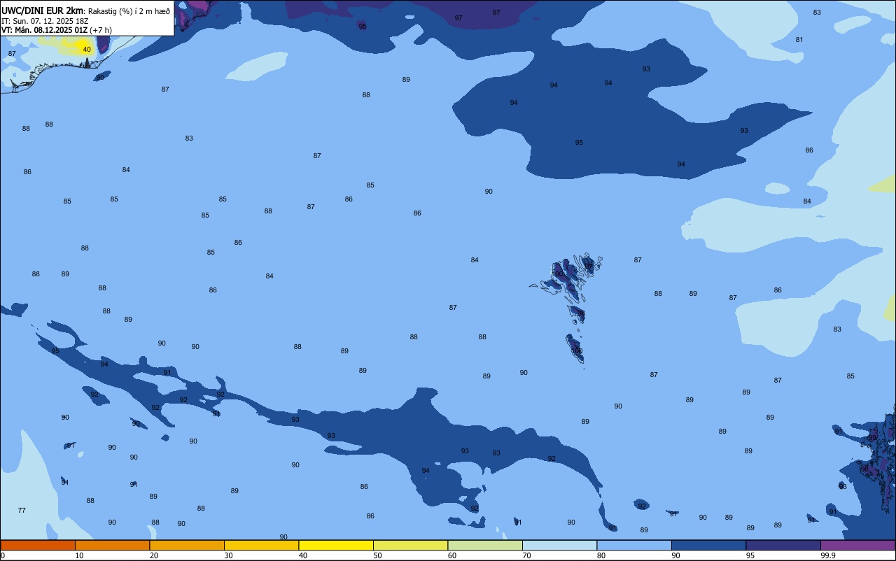
Task: Click the '10' tick label in the legend
Action: [x=79, y=555]
